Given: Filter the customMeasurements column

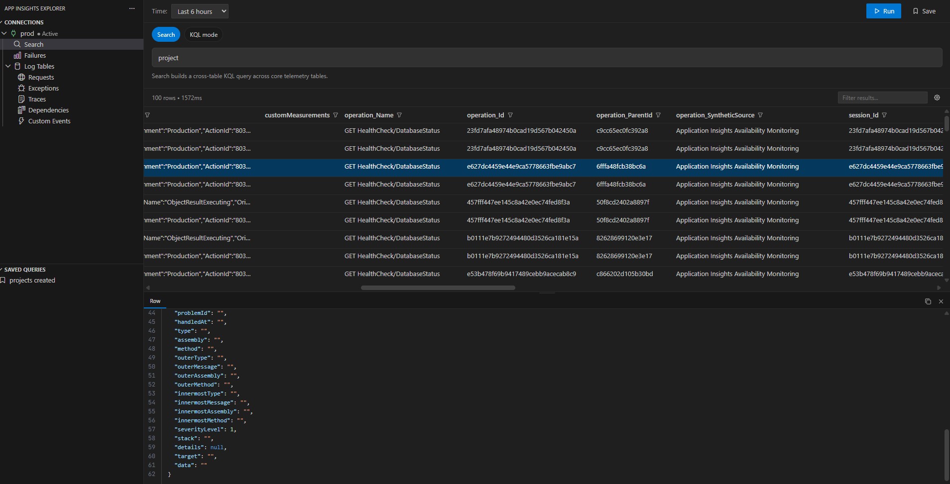Looking at the screenshot, I should point(336,115).
